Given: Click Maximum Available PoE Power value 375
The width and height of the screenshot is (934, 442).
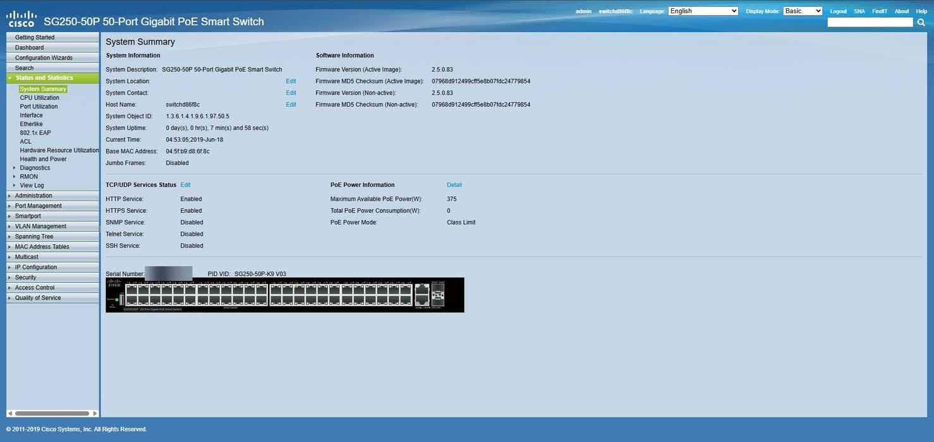Looking at the screenshot, I should [x=452, y=199].
